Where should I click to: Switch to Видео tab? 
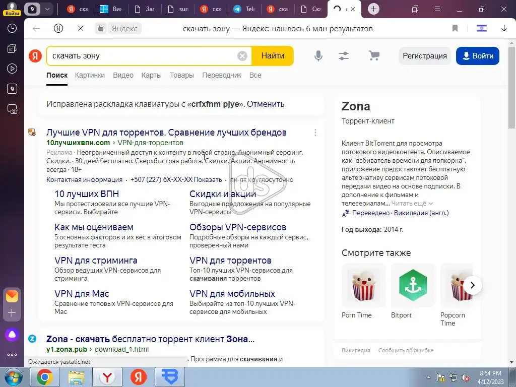tap(123, 76)
